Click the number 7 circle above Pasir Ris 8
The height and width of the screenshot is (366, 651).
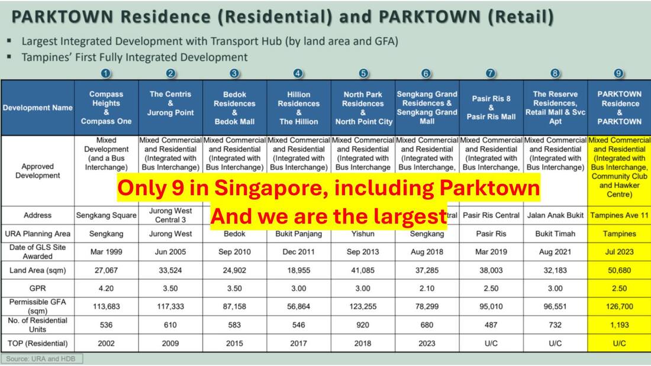(491, 73)
